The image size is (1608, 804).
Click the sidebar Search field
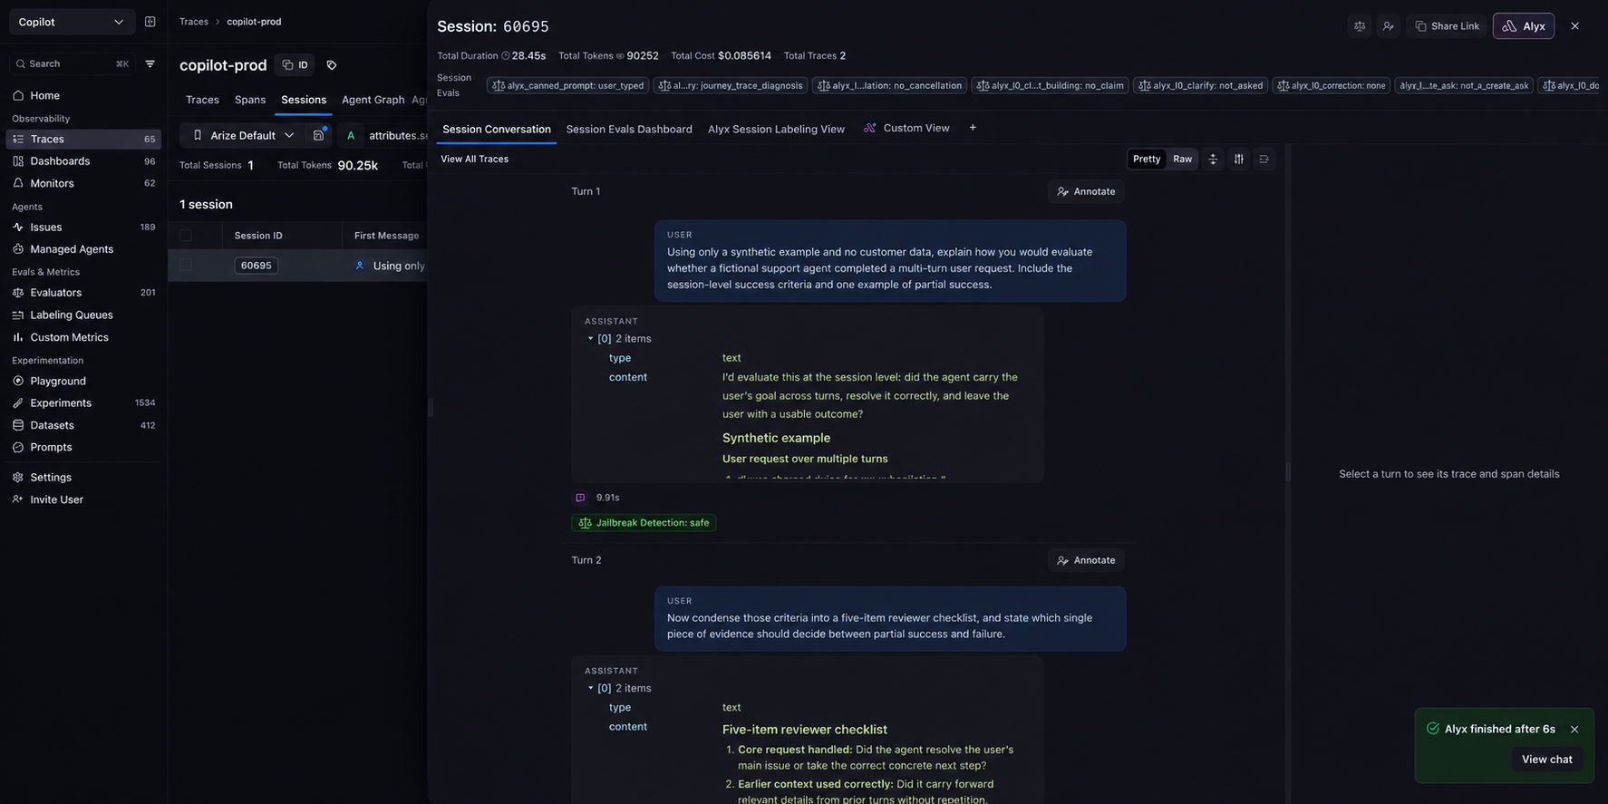pos(72,64)
